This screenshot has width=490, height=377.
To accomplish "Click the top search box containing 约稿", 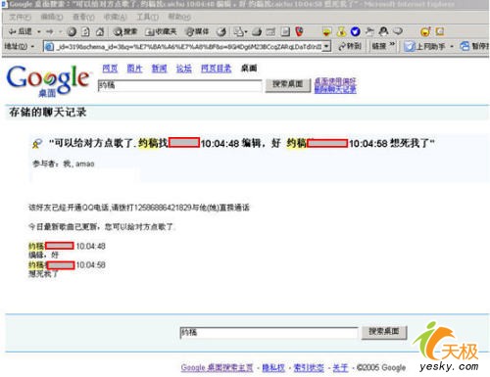I will click(x=179, y=86).
